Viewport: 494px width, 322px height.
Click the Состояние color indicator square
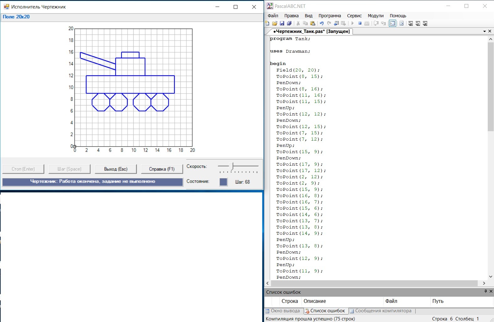click(x=223, y=182)
